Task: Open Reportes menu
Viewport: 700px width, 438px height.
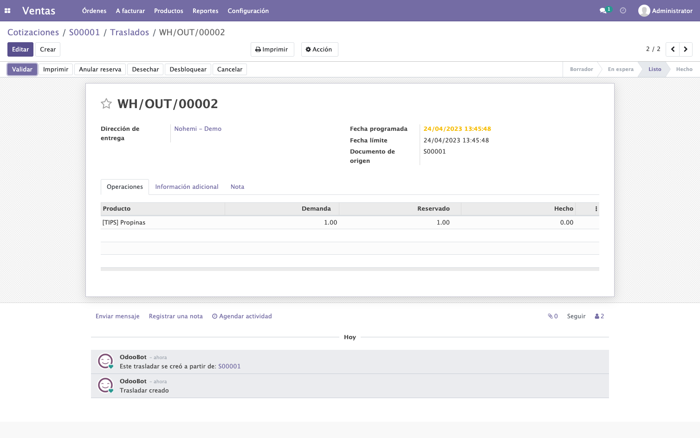Action: click(205, 11)
